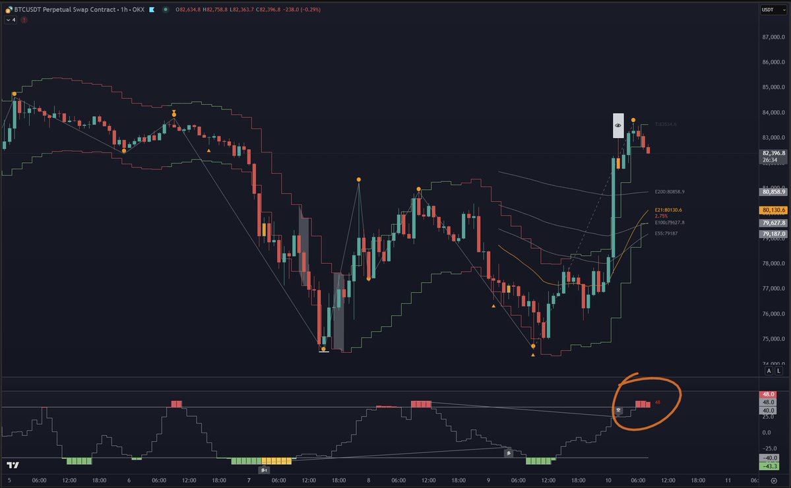Click date label 8 on the time axis

click(368, 481)
